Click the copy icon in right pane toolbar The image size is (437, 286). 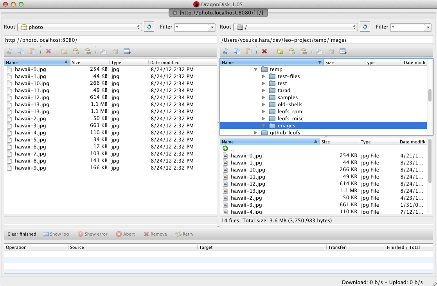coord(237,51)
